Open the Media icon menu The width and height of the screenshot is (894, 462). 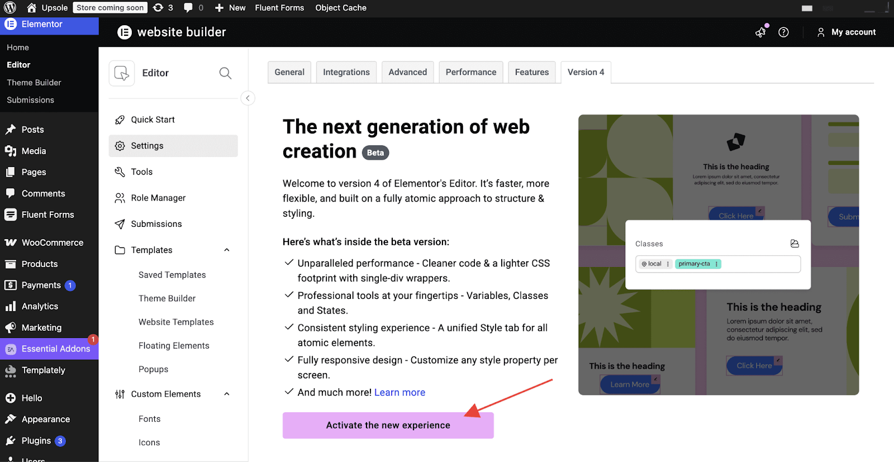click(x=11, y=151)
